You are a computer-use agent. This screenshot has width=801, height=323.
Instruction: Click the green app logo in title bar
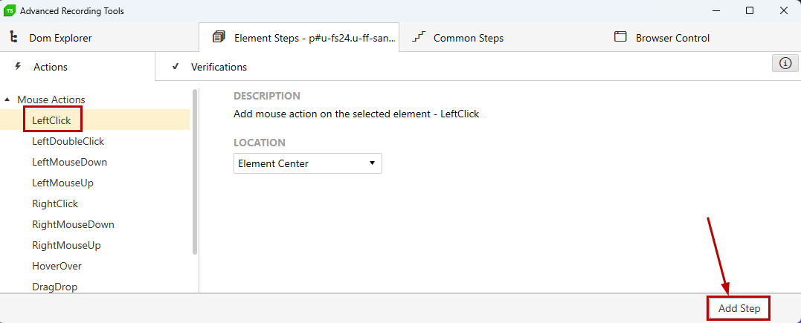pos(9,10)
